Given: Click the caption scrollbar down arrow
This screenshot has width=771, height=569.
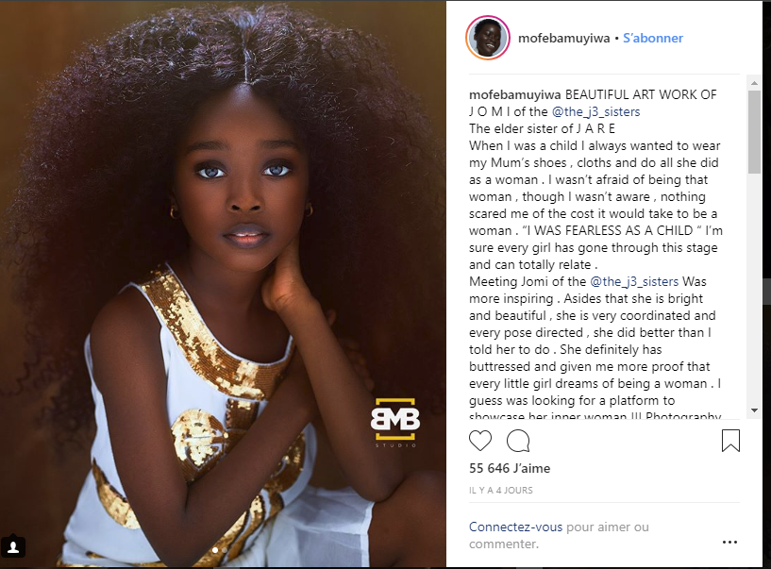Looking at the screenshot, I should [x=754, y=410].
